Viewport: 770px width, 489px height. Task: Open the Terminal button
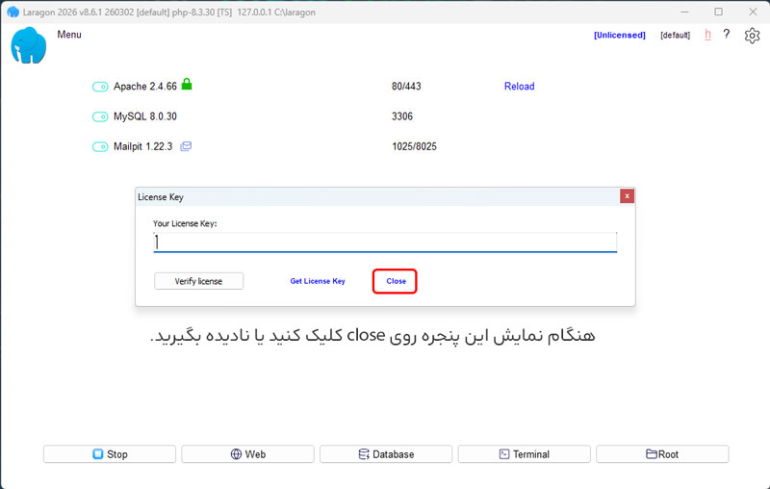pos(524,453)
